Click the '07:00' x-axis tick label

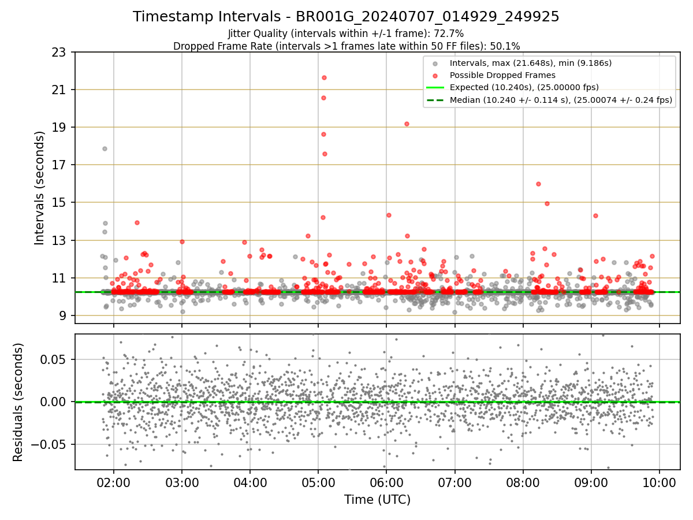click(454, 482)
